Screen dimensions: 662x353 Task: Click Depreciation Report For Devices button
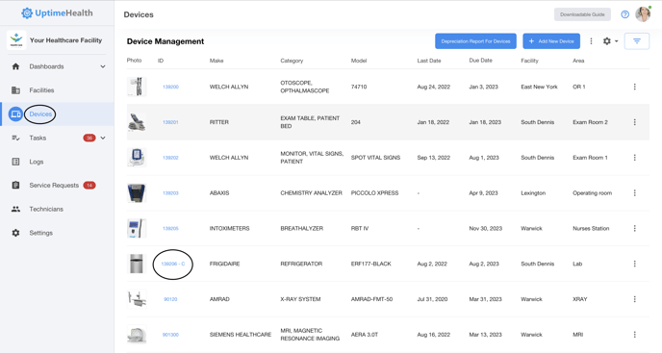click(x=475, y=41)
